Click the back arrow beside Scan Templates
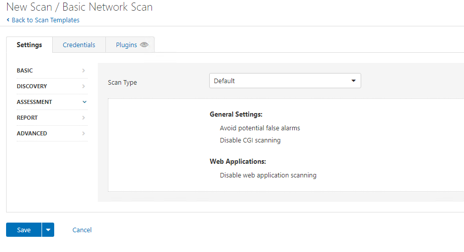This screenshot has width=464, height=252. (8, 20)
